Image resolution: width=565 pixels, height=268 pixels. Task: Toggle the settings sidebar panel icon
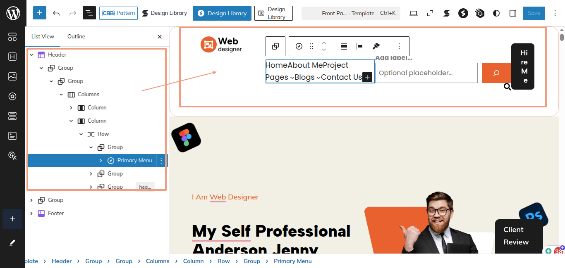[x=513, y=13]
